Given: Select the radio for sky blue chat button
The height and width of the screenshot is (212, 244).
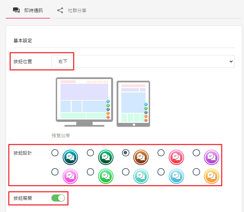Looking at the screenshot, I should (161, 172).
